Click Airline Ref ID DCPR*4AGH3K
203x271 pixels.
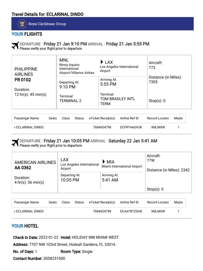point(131,127)
